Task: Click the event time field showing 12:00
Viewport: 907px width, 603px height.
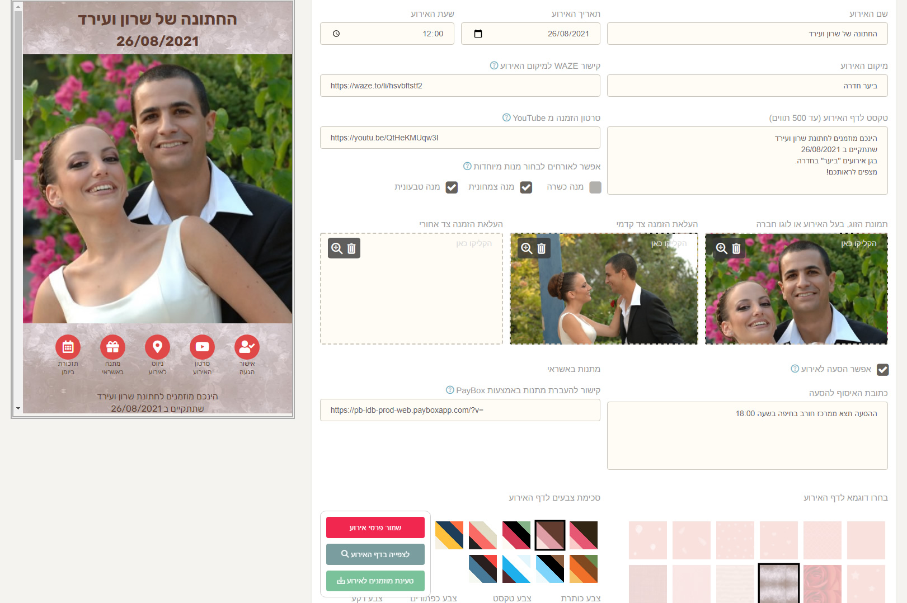Action: tap(387, 34)
